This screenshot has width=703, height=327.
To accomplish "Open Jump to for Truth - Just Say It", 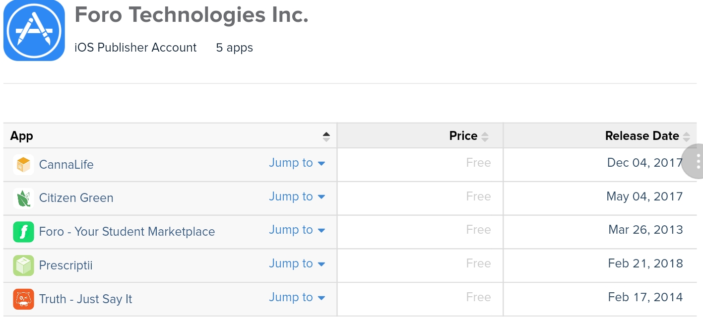I will pyautogui.click(x=297, y=298).
